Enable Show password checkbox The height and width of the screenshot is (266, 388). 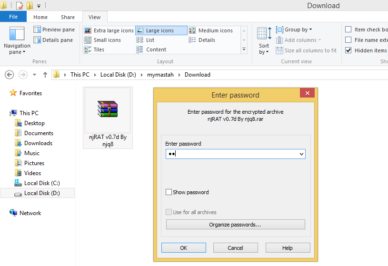pos(169,192)
